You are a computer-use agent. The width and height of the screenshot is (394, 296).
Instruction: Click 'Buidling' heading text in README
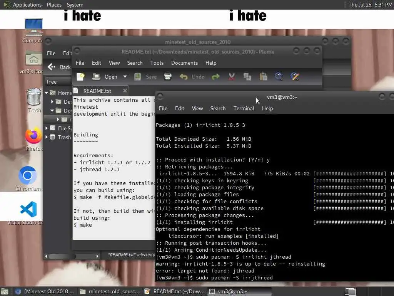click(x=86, y=135)
